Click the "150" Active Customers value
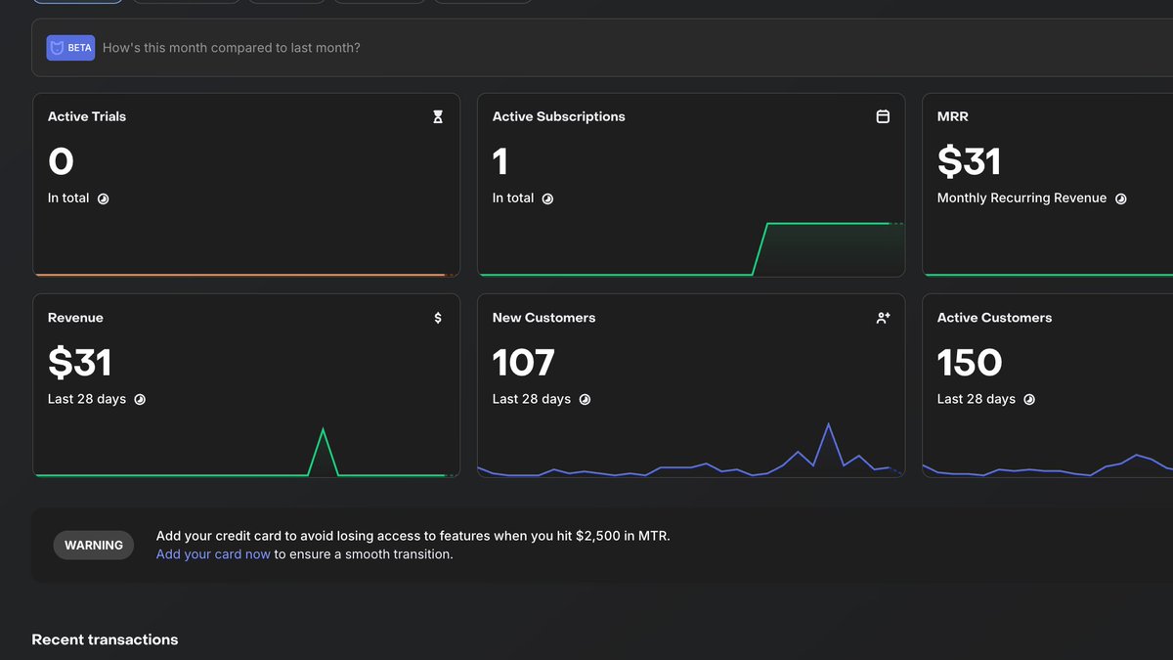Image resolution: width=1173 pixels, height=660 pixels. (970, 363)
